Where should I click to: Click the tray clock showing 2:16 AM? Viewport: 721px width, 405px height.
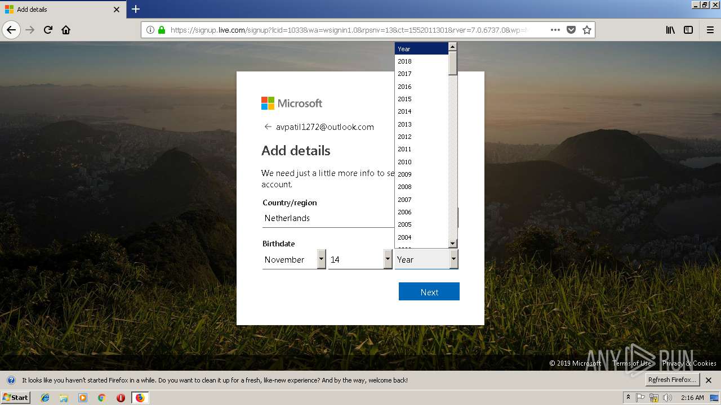pos(692,398)
